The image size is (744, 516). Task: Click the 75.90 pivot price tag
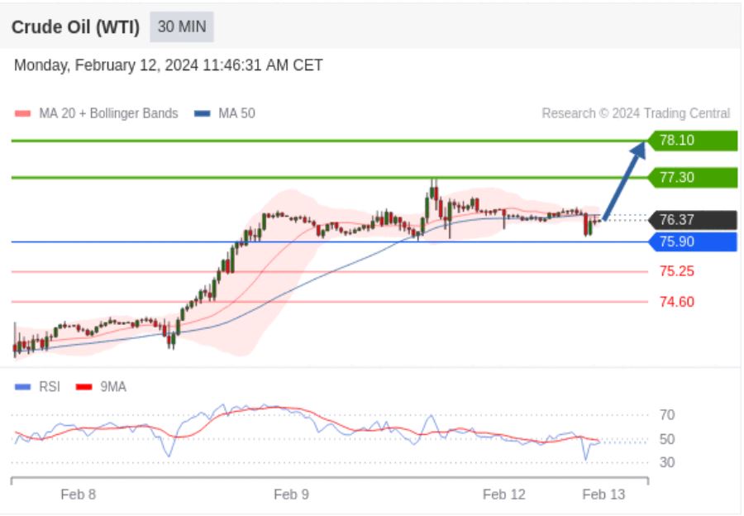point(693,241)
